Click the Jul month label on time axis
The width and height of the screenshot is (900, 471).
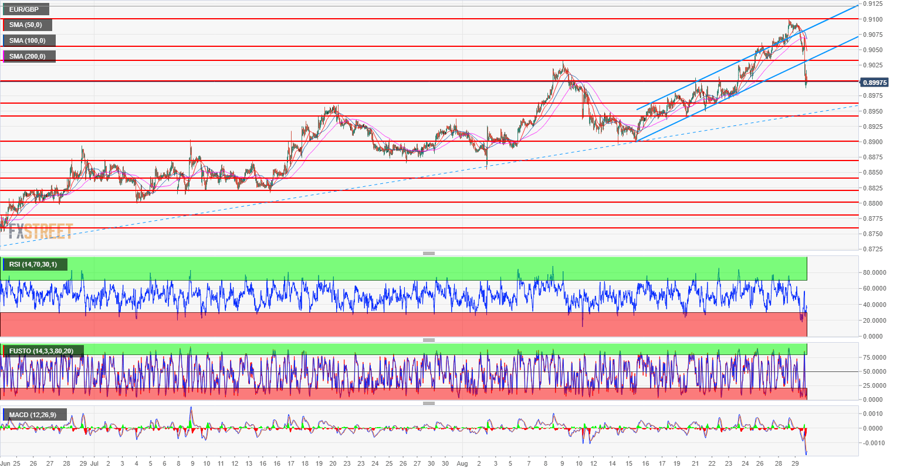pos(94,463)
